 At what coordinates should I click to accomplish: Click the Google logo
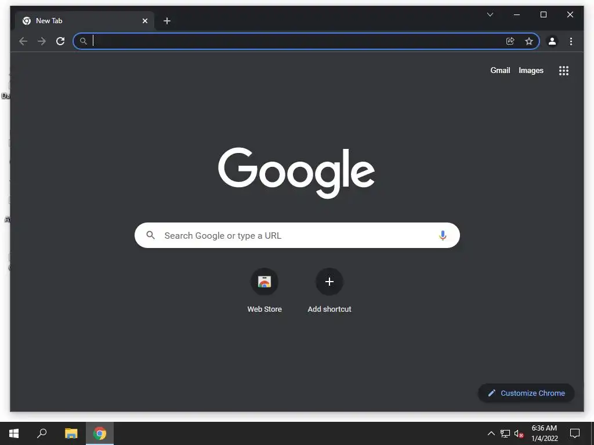pyautogui.click(x=296, y=173)
